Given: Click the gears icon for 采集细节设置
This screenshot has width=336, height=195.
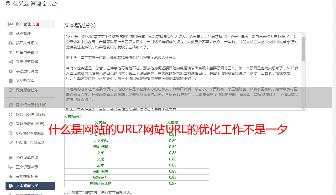Looking at the screenshot, I should point(11,62).
